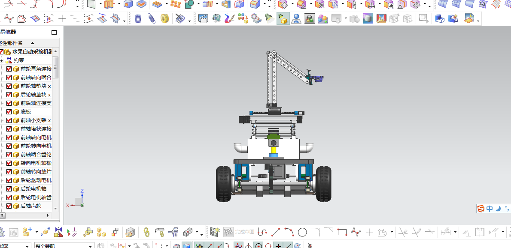Click the datum plane icon
The height and width of the screenshot is (248, 511).
91,4
